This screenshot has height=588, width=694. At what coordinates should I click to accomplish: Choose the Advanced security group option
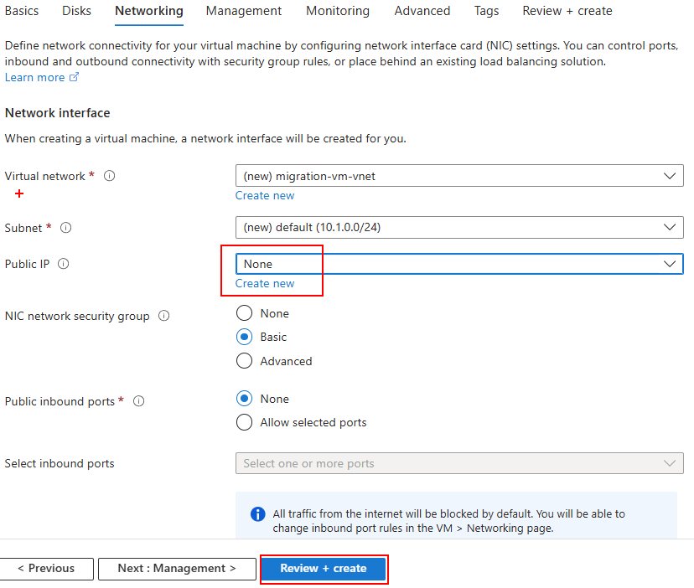(244, 361)
